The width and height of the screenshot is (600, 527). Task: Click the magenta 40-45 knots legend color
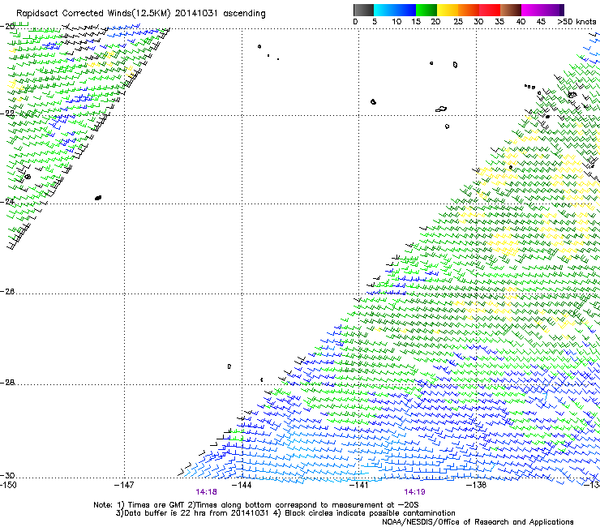[x=532, y=10]
